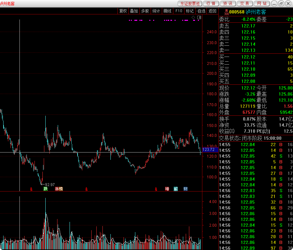Click the 统计 statistics button
Image resolution: width=293 pixels, height=250 pixels.
click(156, 11)
